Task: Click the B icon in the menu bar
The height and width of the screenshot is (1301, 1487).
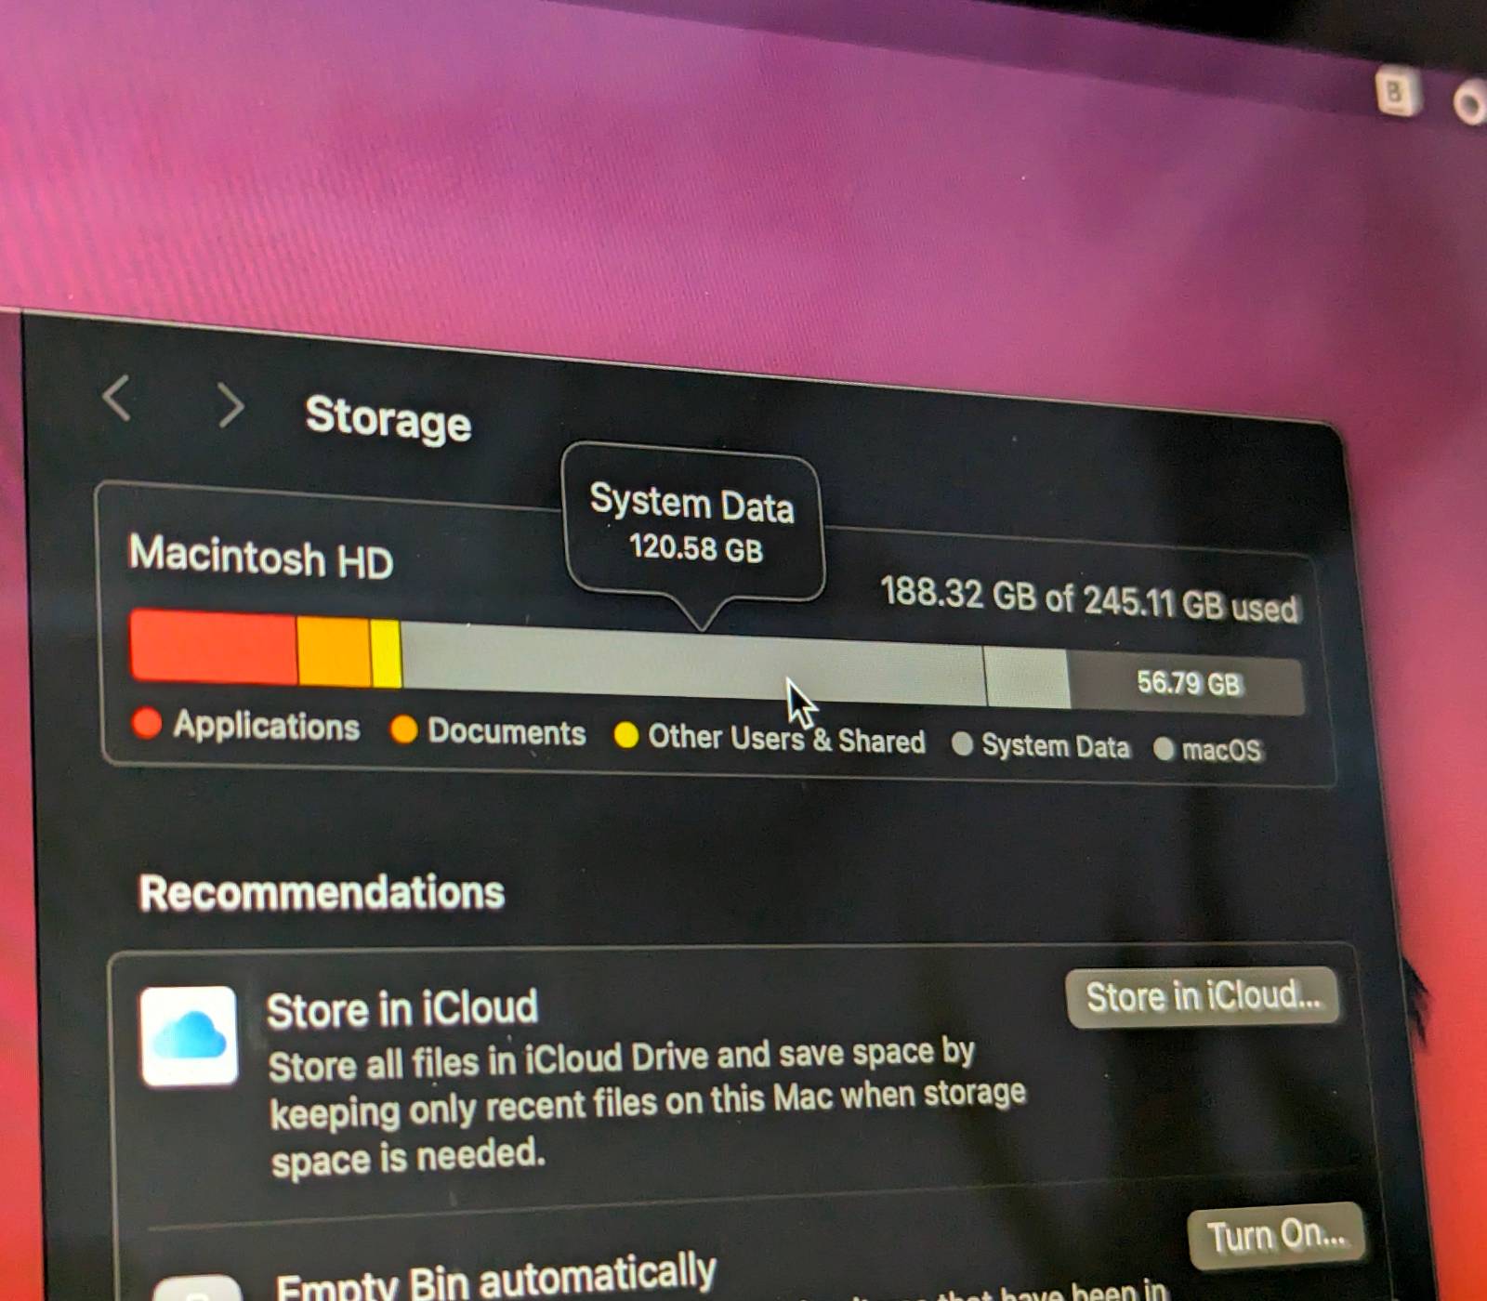Action: pos(1396,92)
